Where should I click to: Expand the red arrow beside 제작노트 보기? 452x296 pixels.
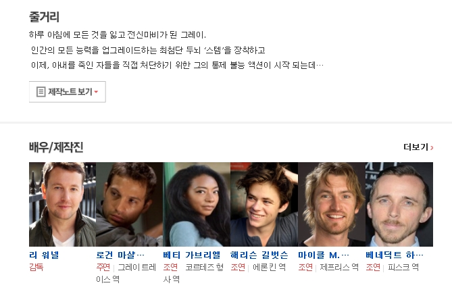tap(96, 92)
